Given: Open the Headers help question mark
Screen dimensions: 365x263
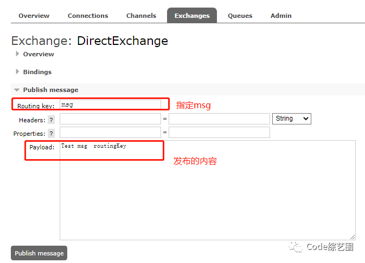Looking at the screenshot, I should point(51,120).
